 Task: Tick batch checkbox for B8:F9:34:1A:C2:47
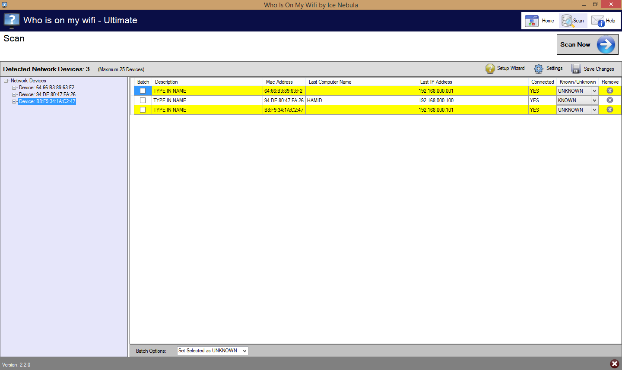(143, 110)
